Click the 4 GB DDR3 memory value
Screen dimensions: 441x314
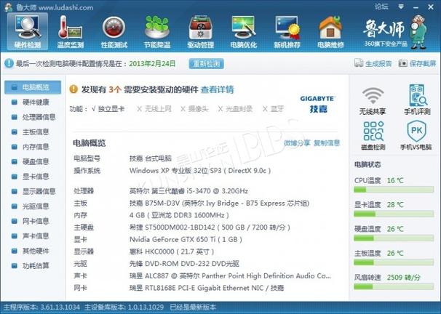tap(179, 215)
